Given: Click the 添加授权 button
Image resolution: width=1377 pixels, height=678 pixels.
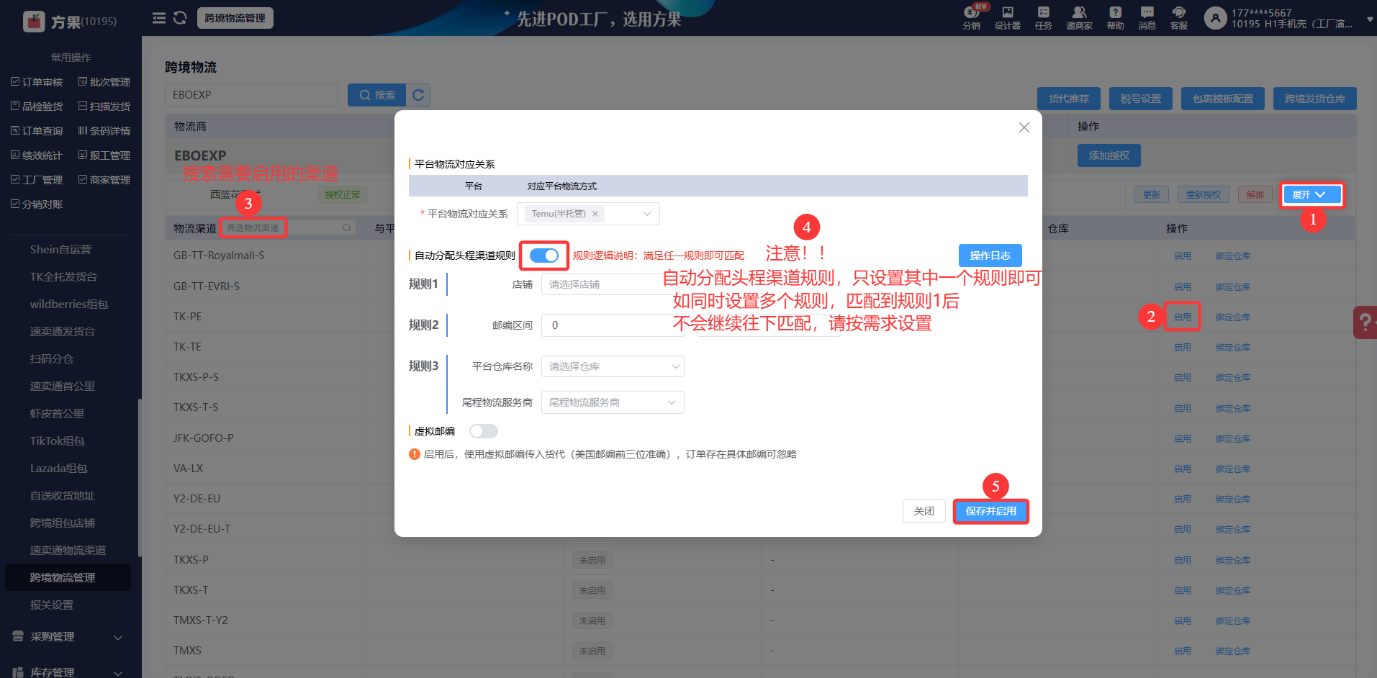Looking at the screenshot, I should tap(1109, 155).
